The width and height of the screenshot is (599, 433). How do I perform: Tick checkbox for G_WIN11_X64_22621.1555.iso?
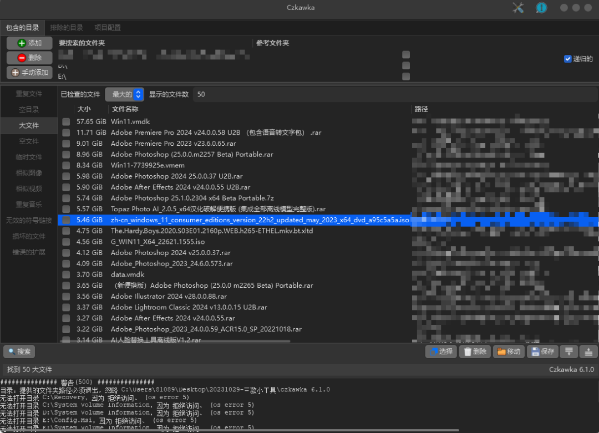pyautogui.click(x=66, y=242)
